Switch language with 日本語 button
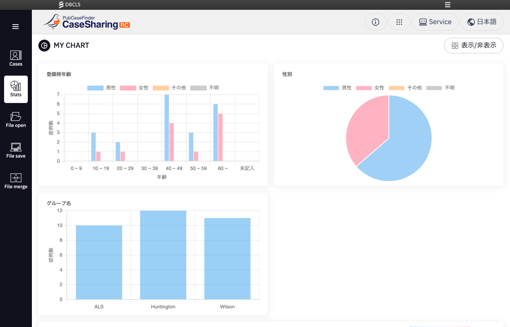This screenshot has height=327, width=510. click(481, 22)
